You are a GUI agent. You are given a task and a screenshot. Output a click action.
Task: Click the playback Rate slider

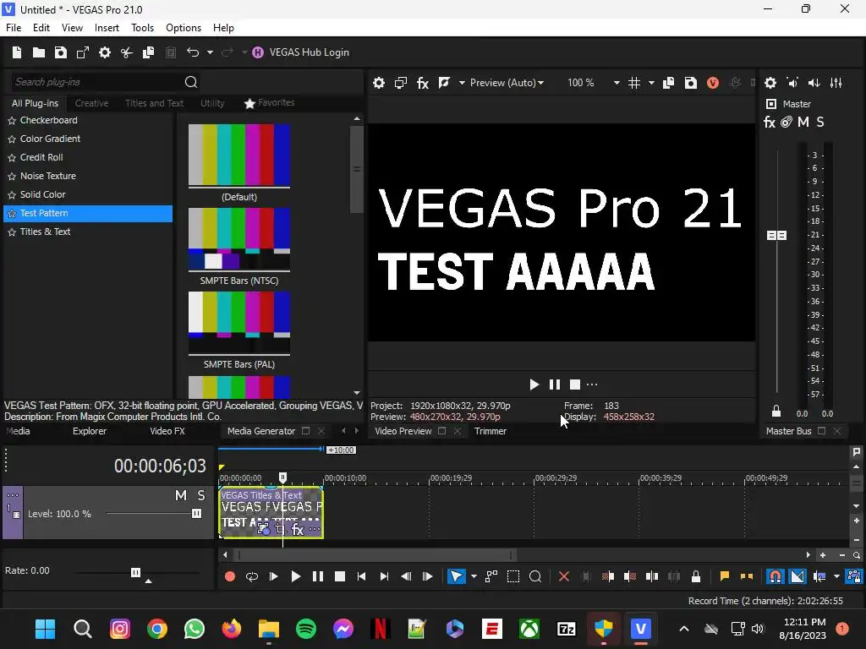(136, 572)
